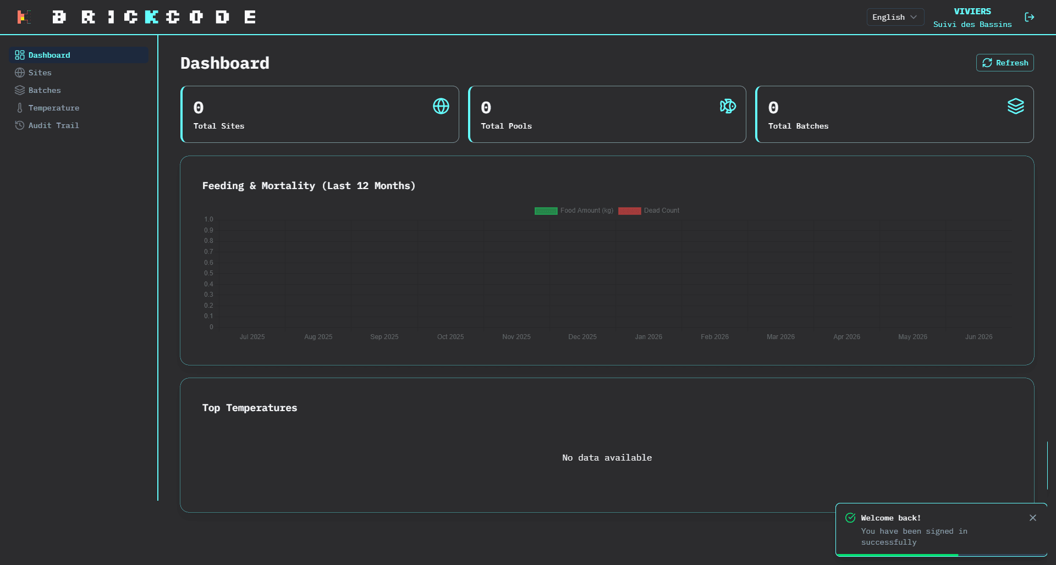
Task: Click the Total Sites card label
Action: 219,126
